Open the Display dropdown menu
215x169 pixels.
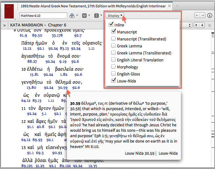coord(115,16)
